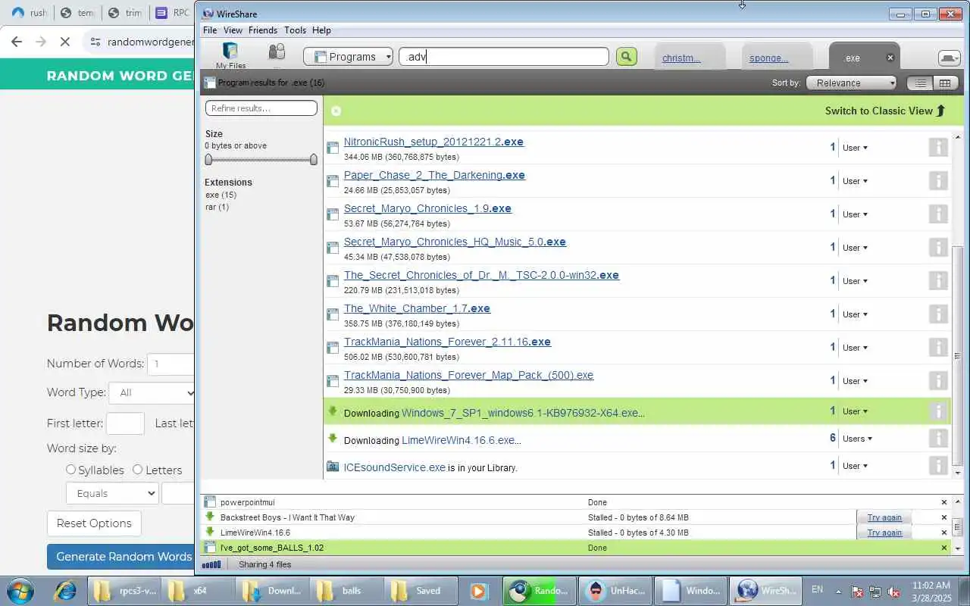Screen dimensions: 970x606
Task: Open the Tools menu
Action: coord(295,30)
